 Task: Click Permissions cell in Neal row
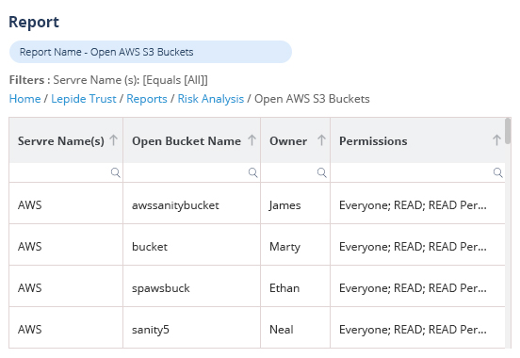click(x=417, y=328)
